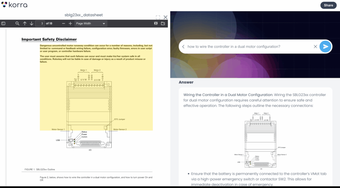Viewport: 340px width, 188px height.
Task: Go to previous page arrow
Action: pyautogui.click(x=25, y=24)
